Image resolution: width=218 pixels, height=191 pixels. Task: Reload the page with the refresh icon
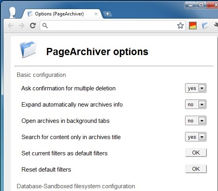pyautogui.click(x=33, y=25)
